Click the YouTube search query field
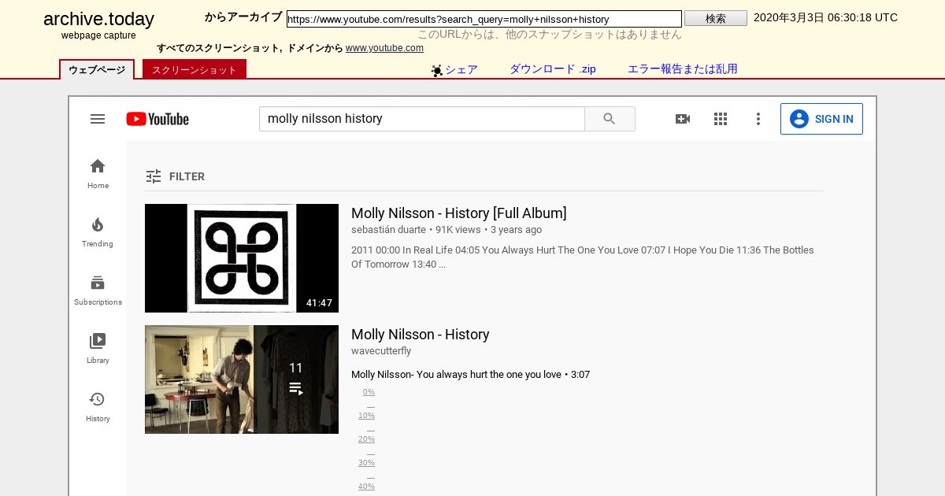 tap(422, 119)
